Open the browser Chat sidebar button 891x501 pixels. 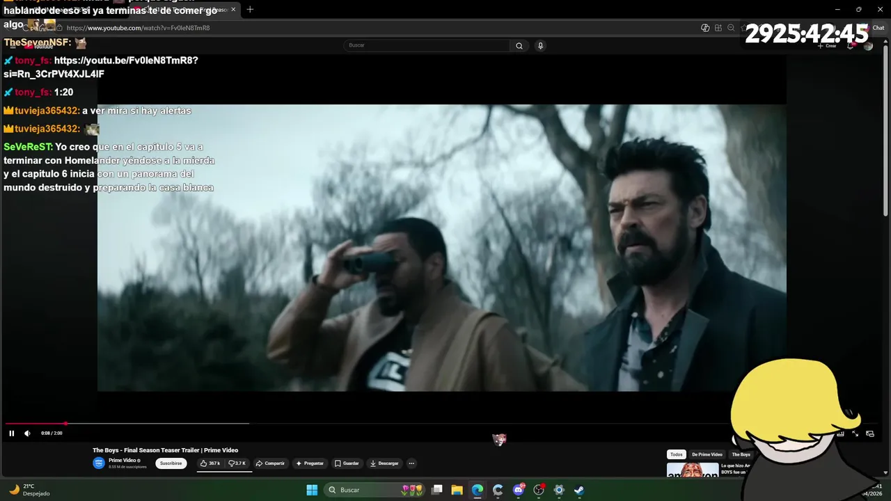[x=874, y=28]
